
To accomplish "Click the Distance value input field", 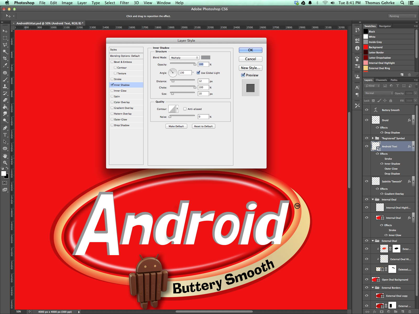I will tap(203, 81).
